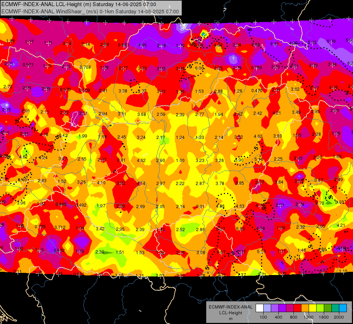Click the legend title ECMWF-INDEX-ANAL
This screenshot has height=324, width=353.
230,307
